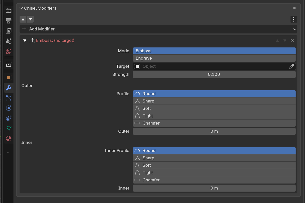This screenshot has width=305, height=203.
Task: Open the Physics properties tab
Action: pyautogui.click(x=9, y=108)
